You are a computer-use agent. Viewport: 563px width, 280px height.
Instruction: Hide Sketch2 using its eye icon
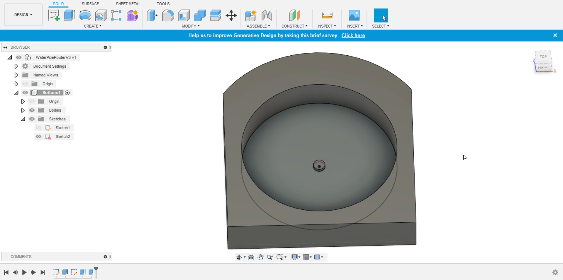pyautogui.click(x=38, y=136)
